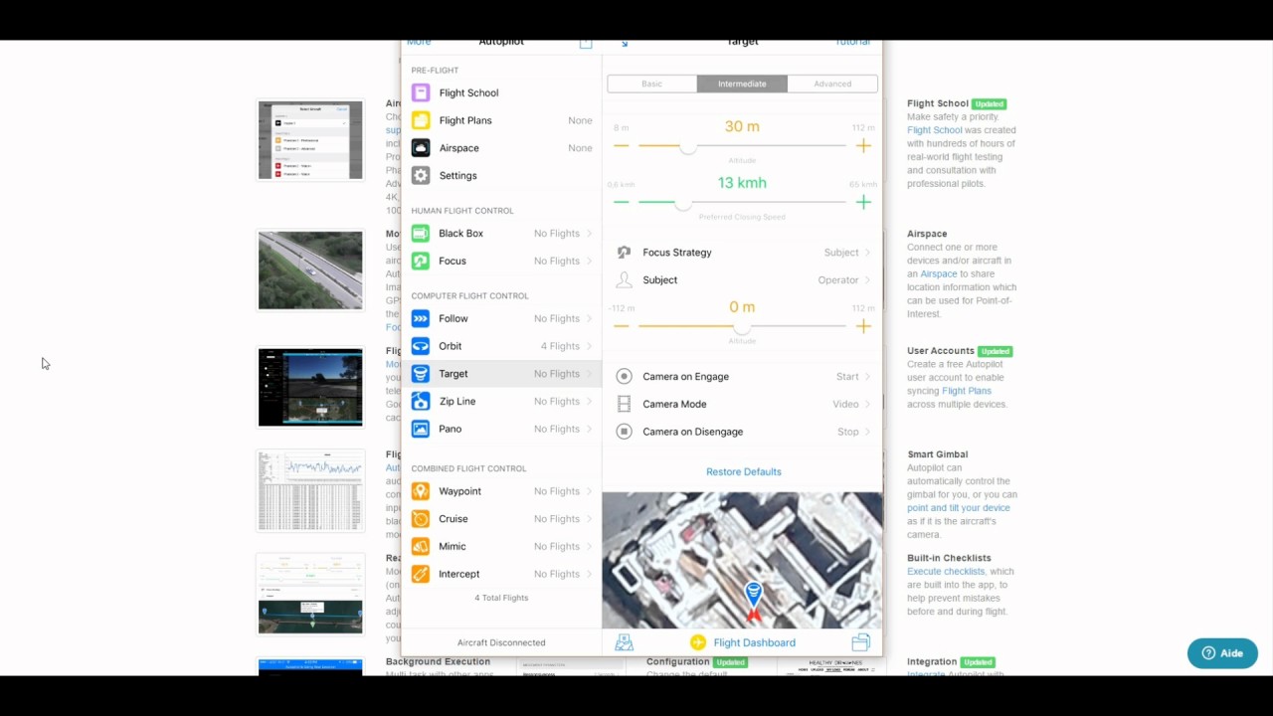The width and height of the screenshot is (1273, 716).
Task: Choose the Follow mode icon
Action: (421, 319)
